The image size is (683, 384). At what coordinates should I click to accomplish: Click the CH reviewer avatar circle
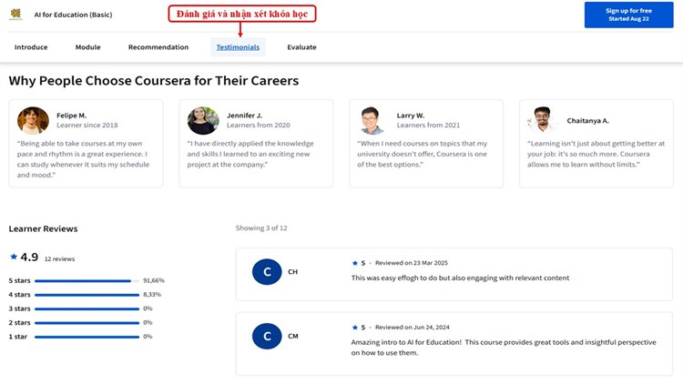click(267, 271)
